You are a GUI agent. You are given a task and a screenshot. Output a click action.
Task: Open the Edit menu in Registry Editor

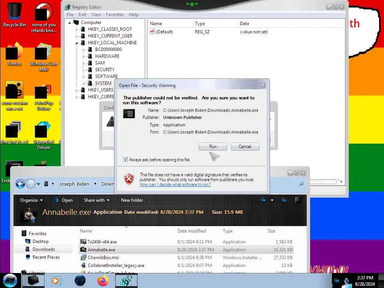point(82,15)
